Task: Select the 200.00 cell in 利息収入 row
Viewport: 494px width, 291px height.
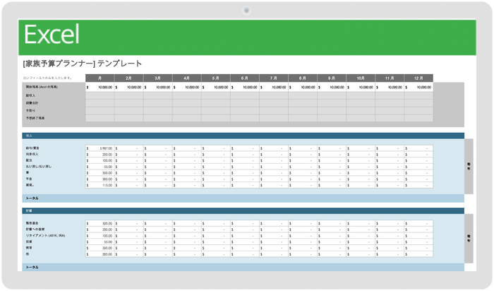Action: 100,155
